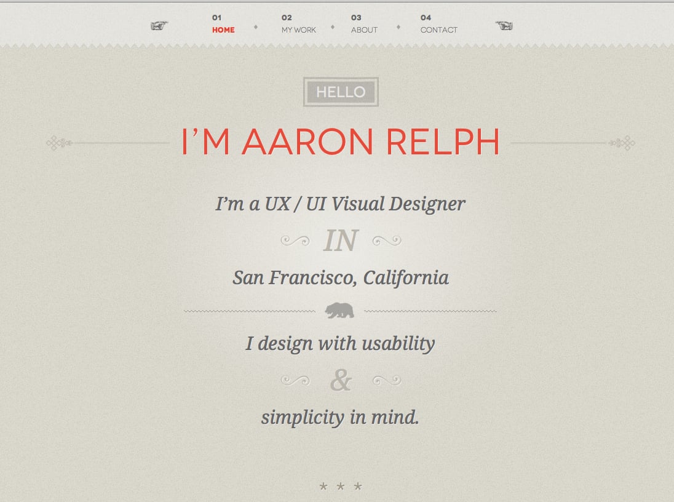674x502 pixels.
Task: Click the HELLO badge
Action: point(340,92)
